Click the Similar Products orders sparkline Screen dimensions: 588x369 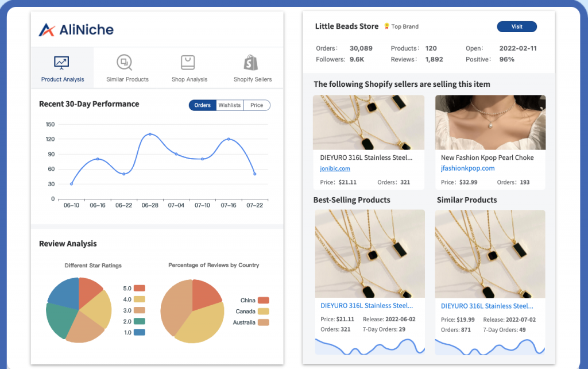(x=490, y=347)
